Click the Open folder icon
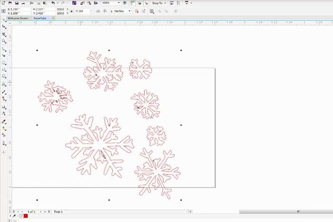 click(10, 3)
